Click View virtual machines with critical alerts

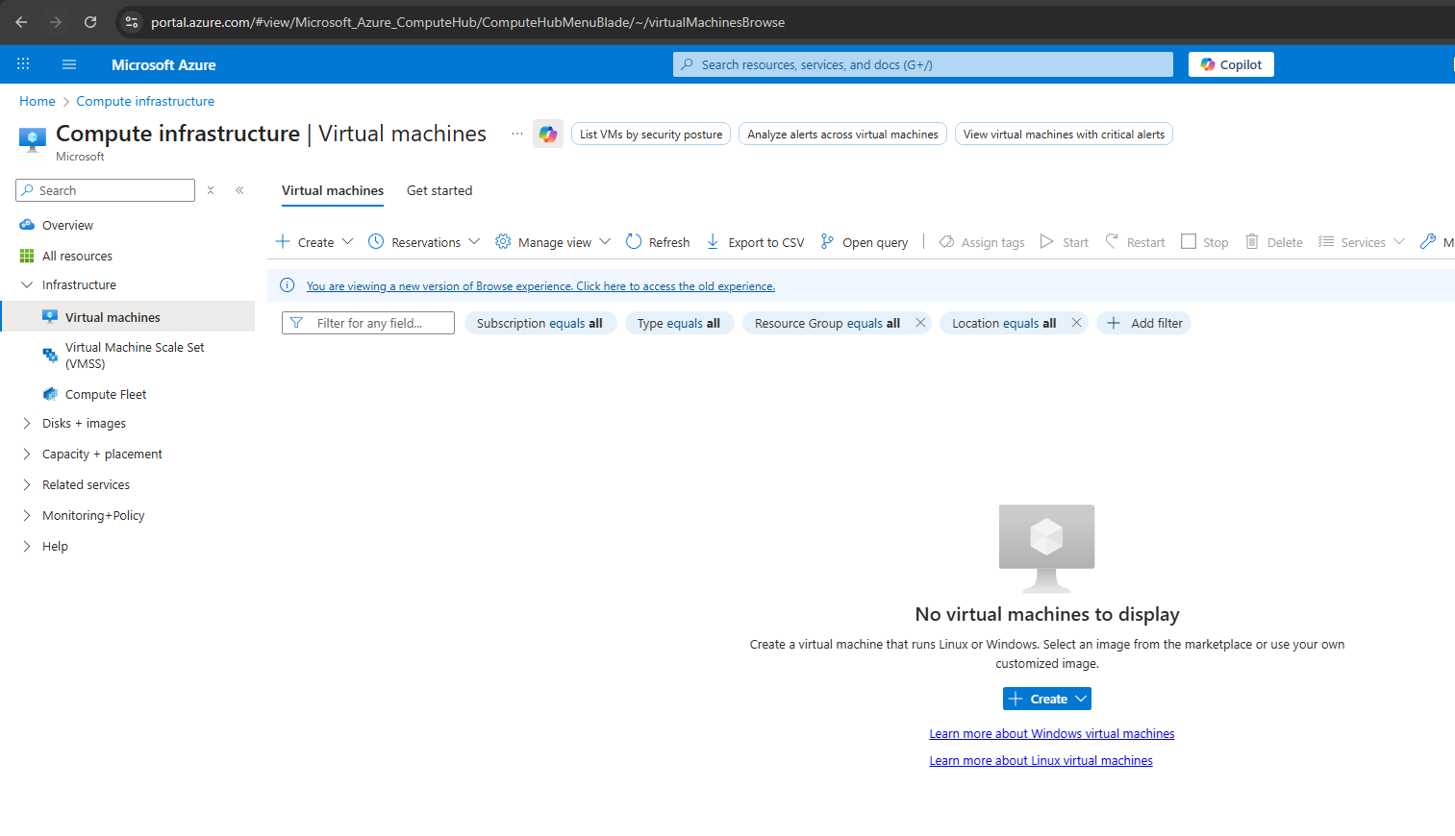coord(1064,135)
